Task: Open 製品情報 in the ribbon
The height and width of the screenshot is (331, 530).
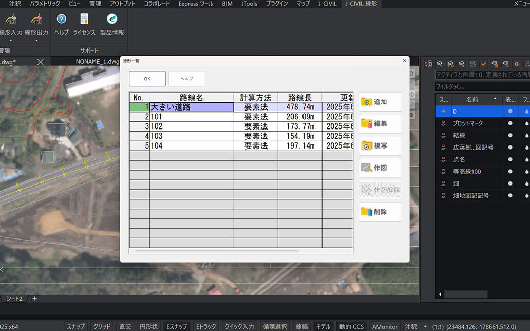Action: [111, 20]
